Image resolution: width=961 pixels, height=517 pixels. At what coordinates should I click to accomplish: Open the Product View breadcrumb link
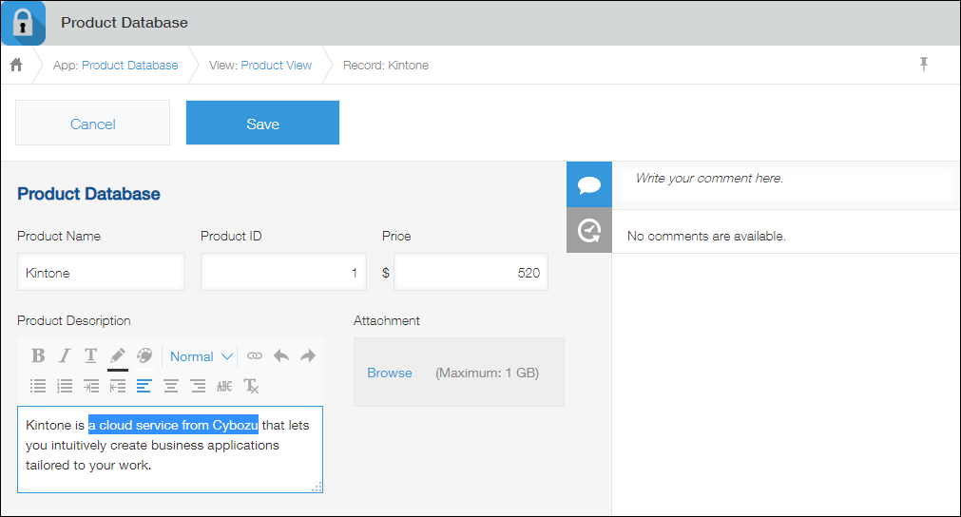(x=276, y=66)
